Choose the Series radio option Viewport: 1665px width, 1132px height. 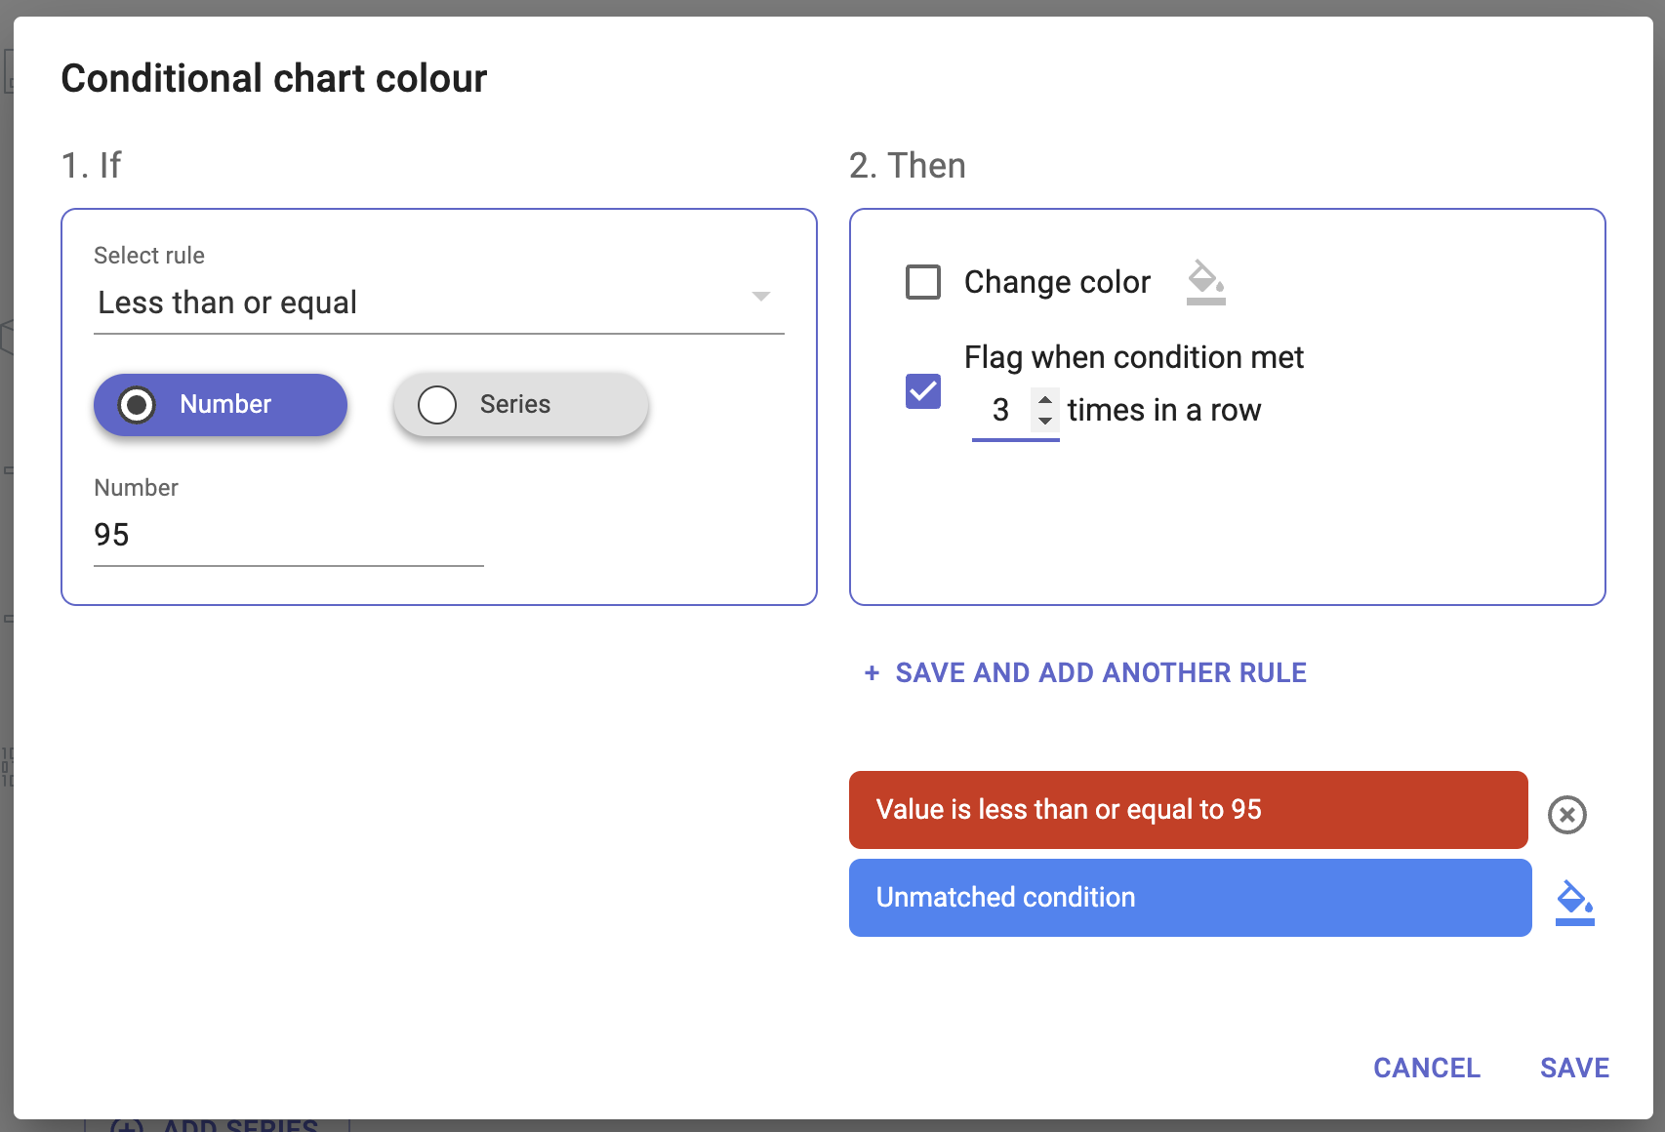click(x=437, y=405)
